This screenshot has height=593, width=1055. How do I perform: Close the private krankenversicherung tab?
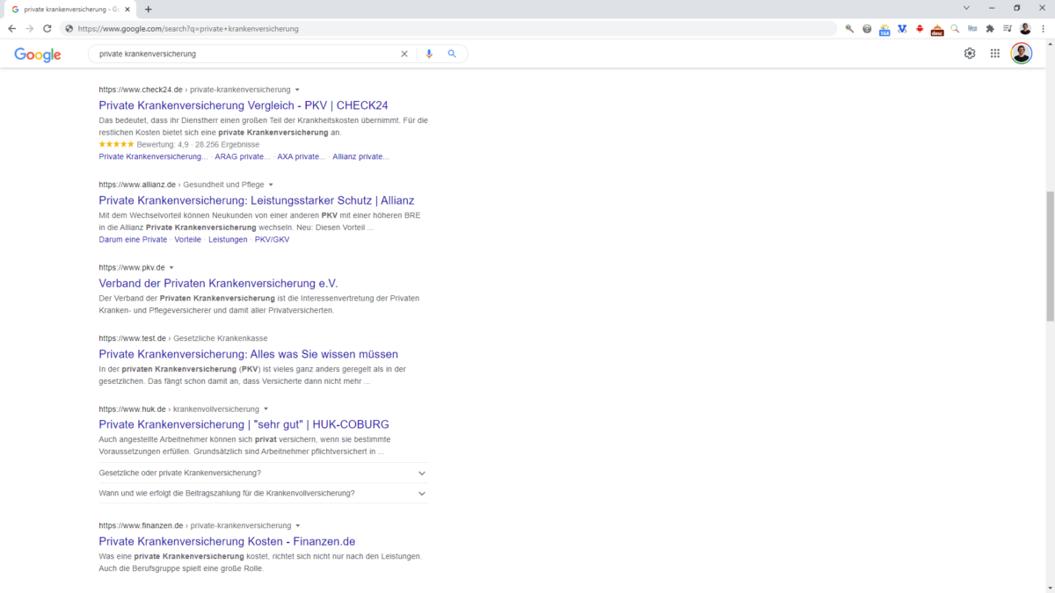[x=128, y=9]
